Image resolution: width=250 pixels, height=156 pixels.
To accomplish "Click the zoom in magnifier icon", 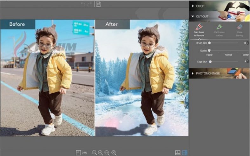I will (101, 153).
